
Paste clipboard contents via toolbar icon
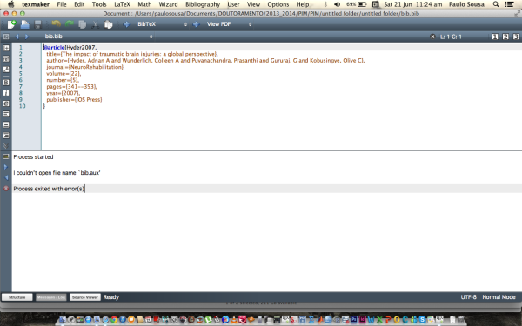click(108, 24)
